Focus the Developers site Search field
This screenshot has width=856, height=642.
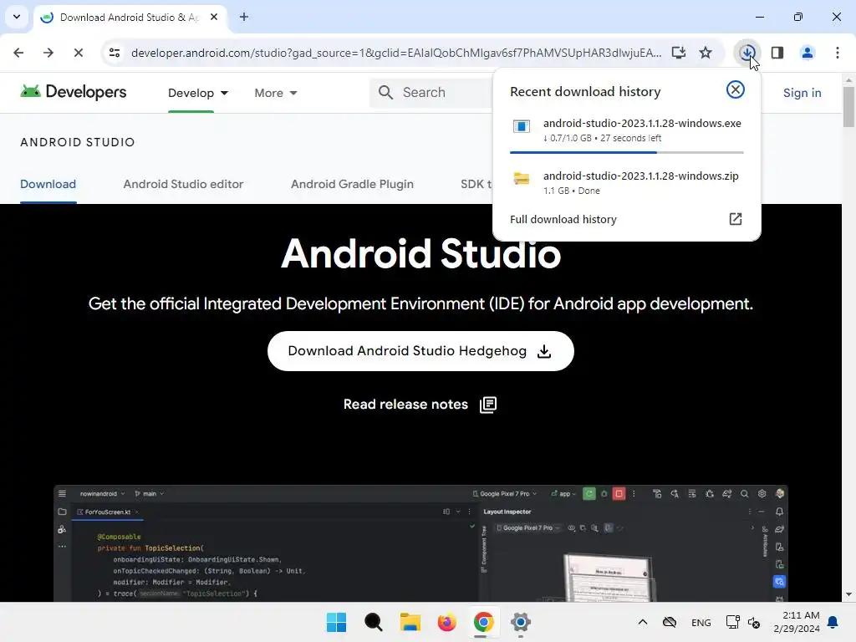pos(431,92)
